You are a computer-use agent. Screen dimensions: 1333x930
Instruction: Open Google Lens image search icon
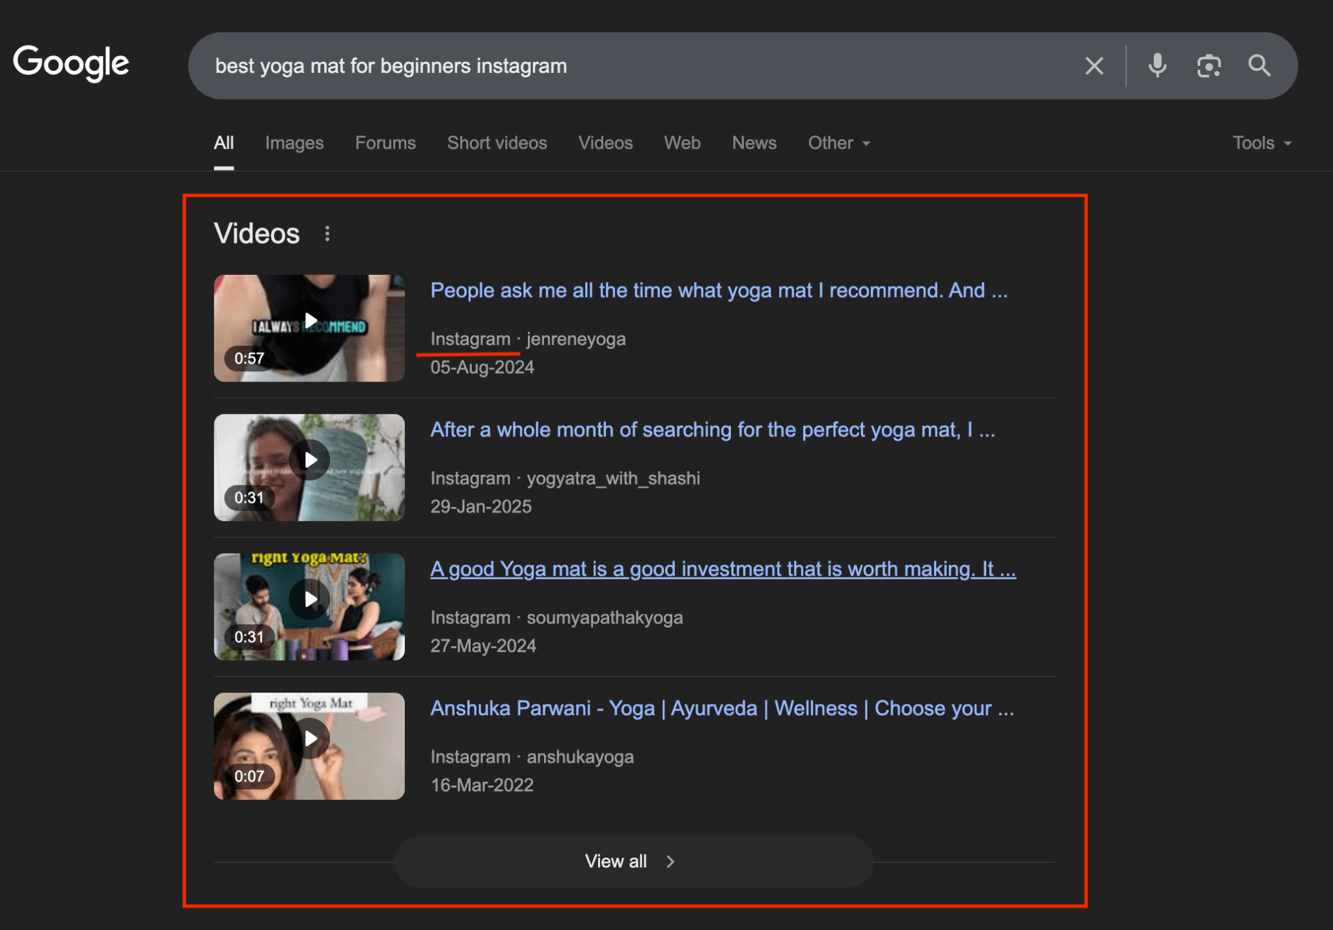click(x=1209, y=66)
